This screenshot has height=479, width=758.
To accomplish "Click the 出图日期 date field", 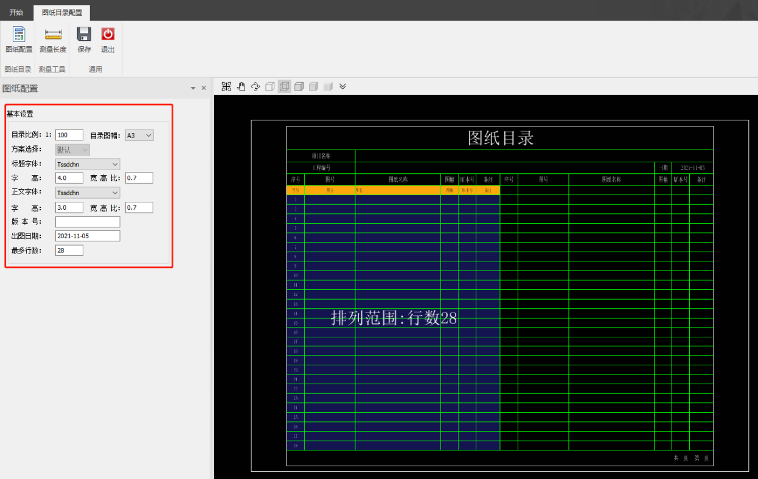I will coord(88,236).
